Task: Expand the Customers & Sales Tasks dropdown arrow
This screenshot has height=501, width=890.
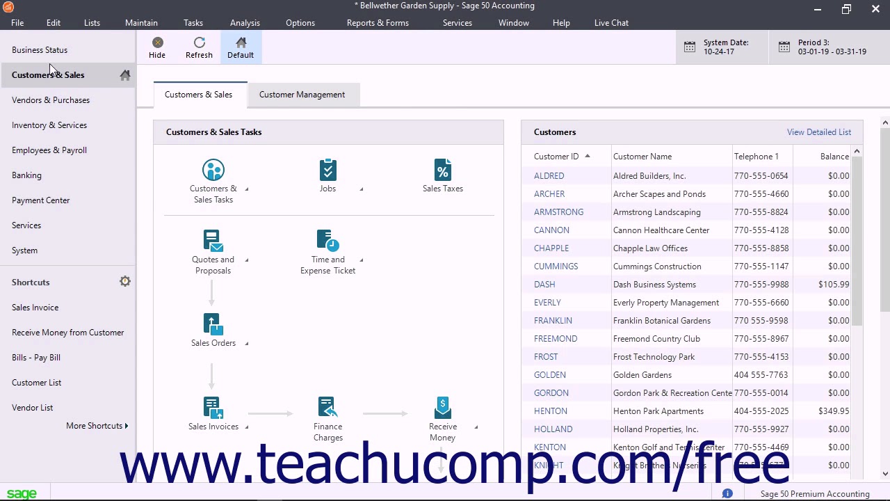Action: tap(246, 189)
